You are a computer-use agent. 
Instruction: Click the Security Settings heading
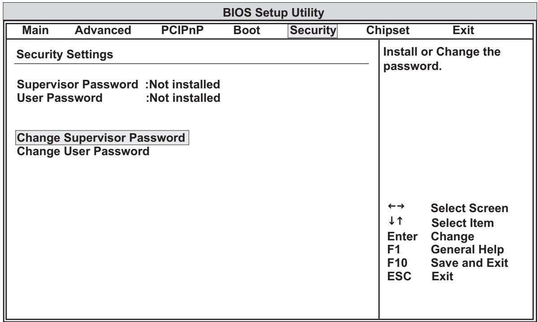point(65,55)
